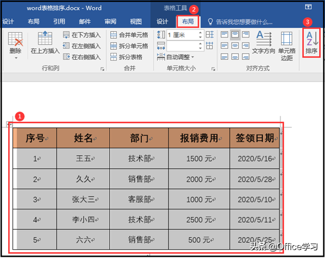The height and width of the screenshot is (258, 325).
Task: Click the ribbon display options icon
Action: pyautogui.click(x=308, y=7)
